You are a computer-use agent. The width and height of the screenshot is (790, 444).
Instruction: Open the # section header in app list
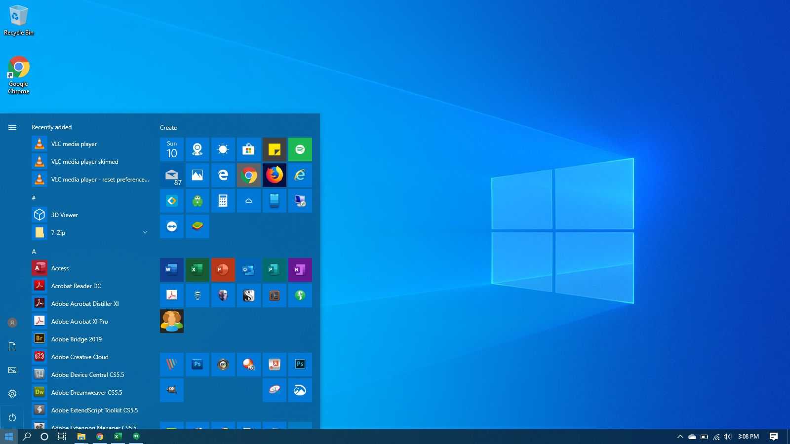tap(34, 198)
